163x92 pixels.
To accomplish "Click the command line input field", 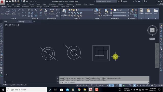I will coord(104,82).
